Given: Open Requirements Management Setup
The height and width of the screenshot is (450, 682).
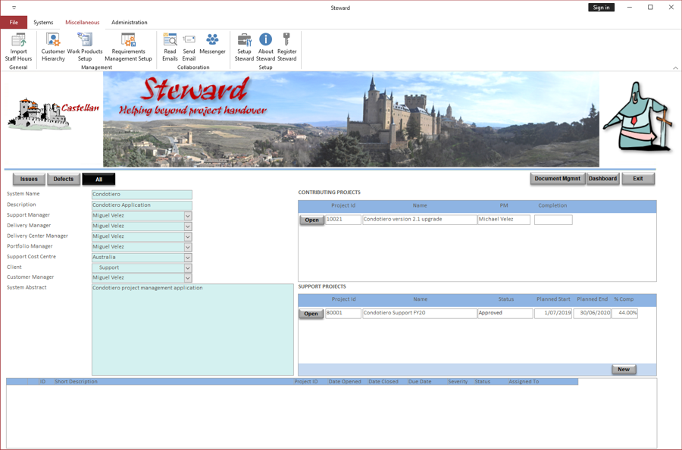Looking at the screenshot, I should click(128, 47).
